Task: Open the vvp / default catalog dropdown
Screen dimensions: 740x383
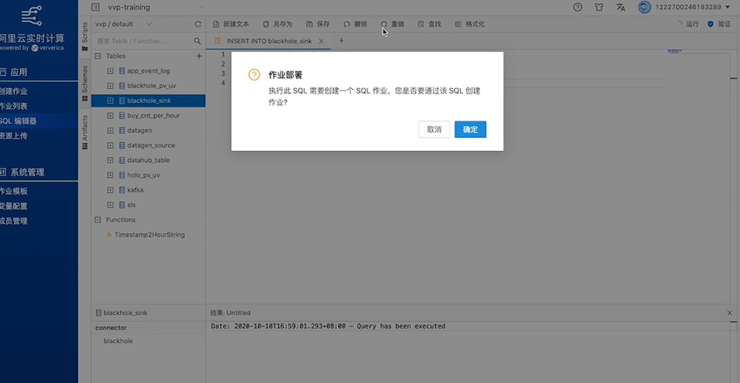Action: tap(124, 24)
